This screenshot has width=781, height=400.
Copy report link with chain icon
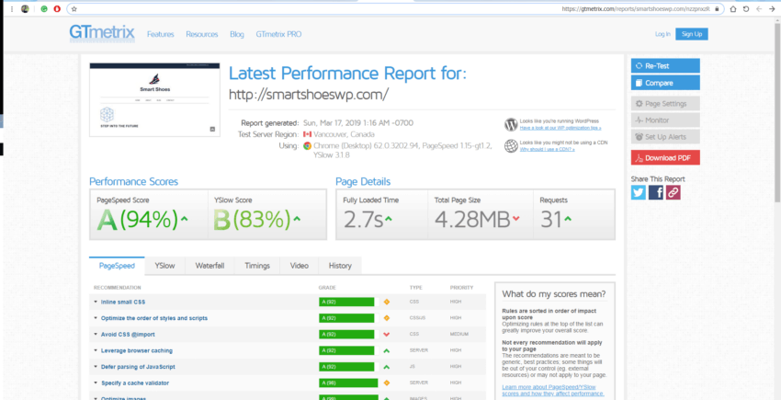pyautogui.click(x=673, y=192)
